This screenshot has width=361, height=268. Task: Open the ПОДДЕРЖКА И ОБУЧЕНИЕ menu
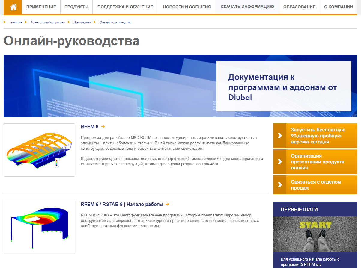coord(125,7)
